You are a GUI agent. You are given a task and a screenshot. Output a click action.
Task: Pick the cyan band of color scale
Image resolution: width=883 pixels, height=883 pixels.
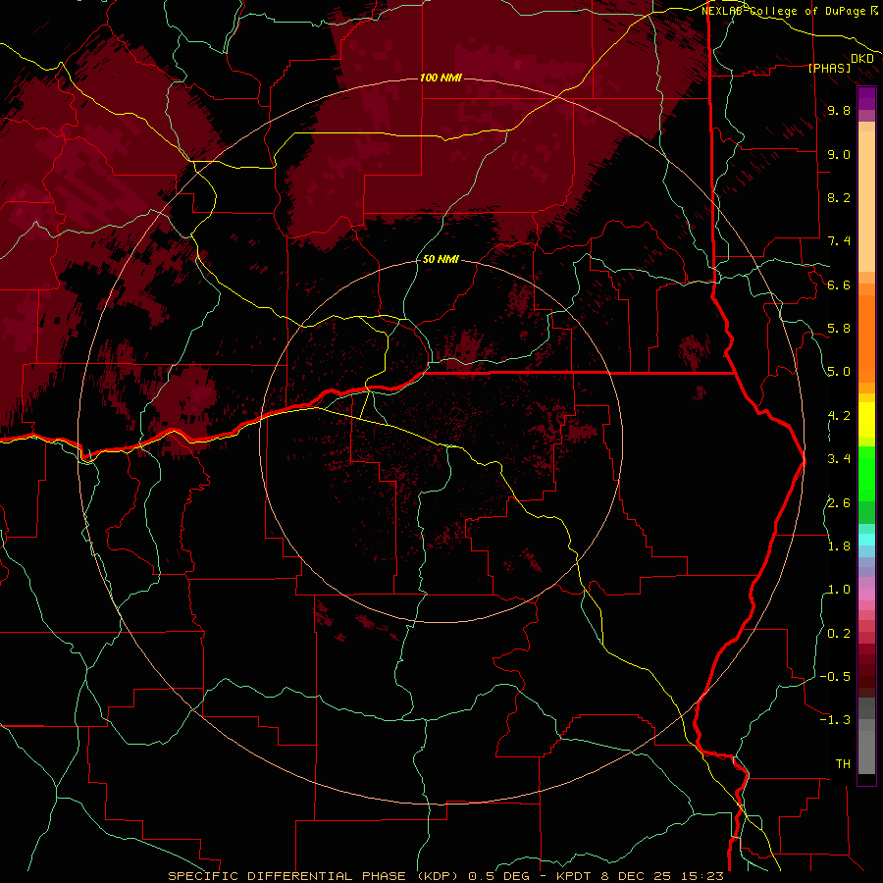tap(866, 540)
